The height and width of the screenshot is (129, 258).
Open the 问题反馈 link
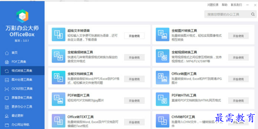[x=213, y=5]
